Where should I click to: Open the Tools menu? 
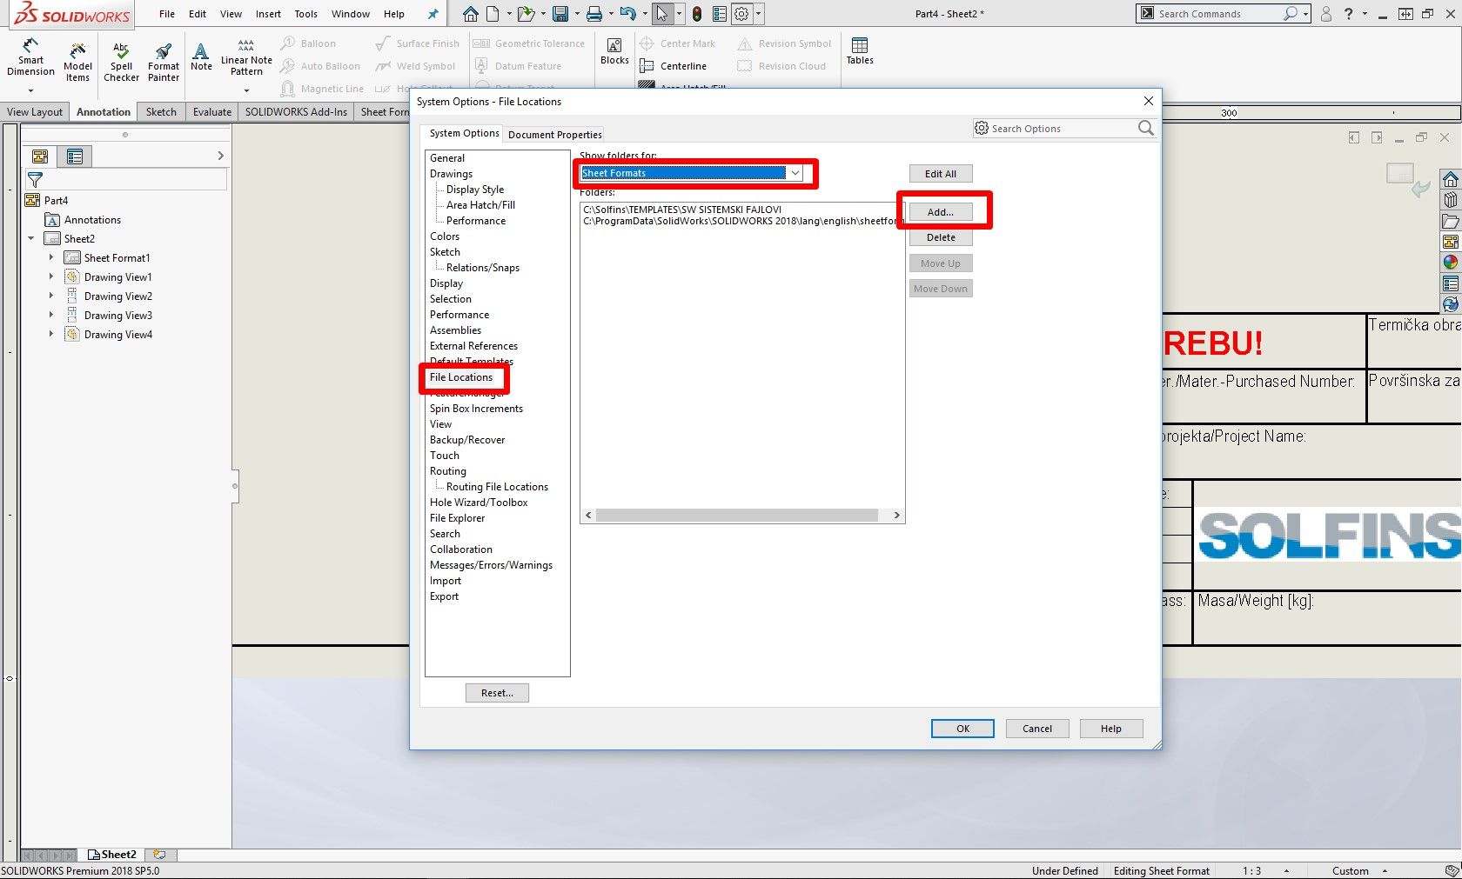[305, 14]
